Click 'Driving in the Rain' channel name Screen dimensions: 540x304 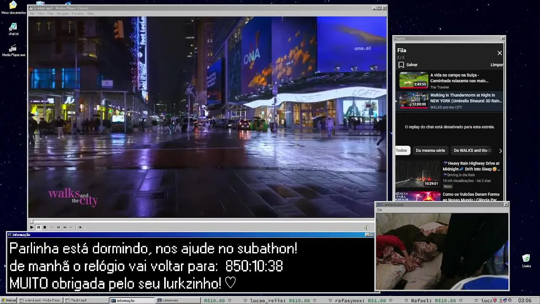click(x=459, y=175)
